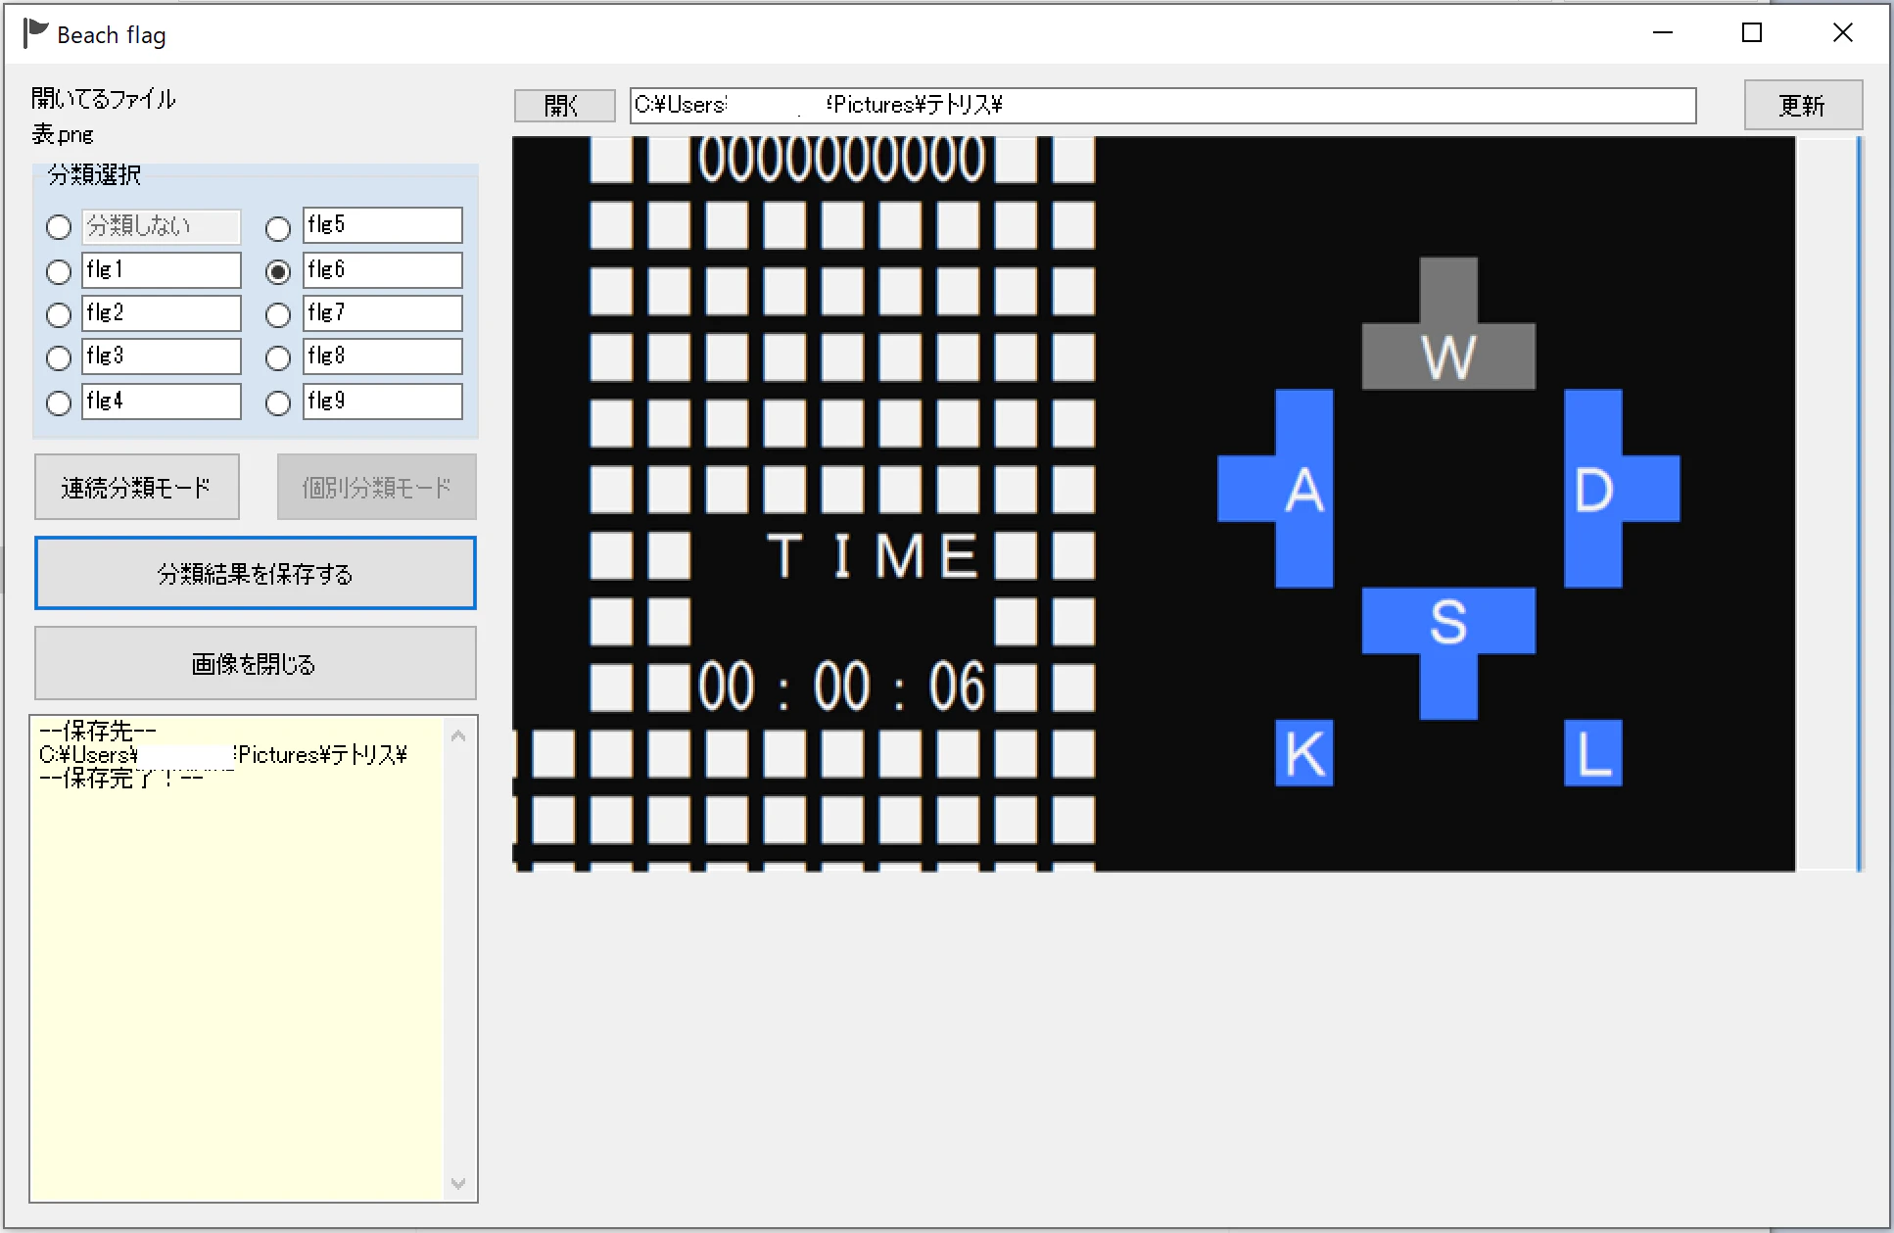This screenshot has width=1894, height=1233.
Task: Click scroll-up arrow in the log box
Action: pyautogui.click(x=458, y=735)
